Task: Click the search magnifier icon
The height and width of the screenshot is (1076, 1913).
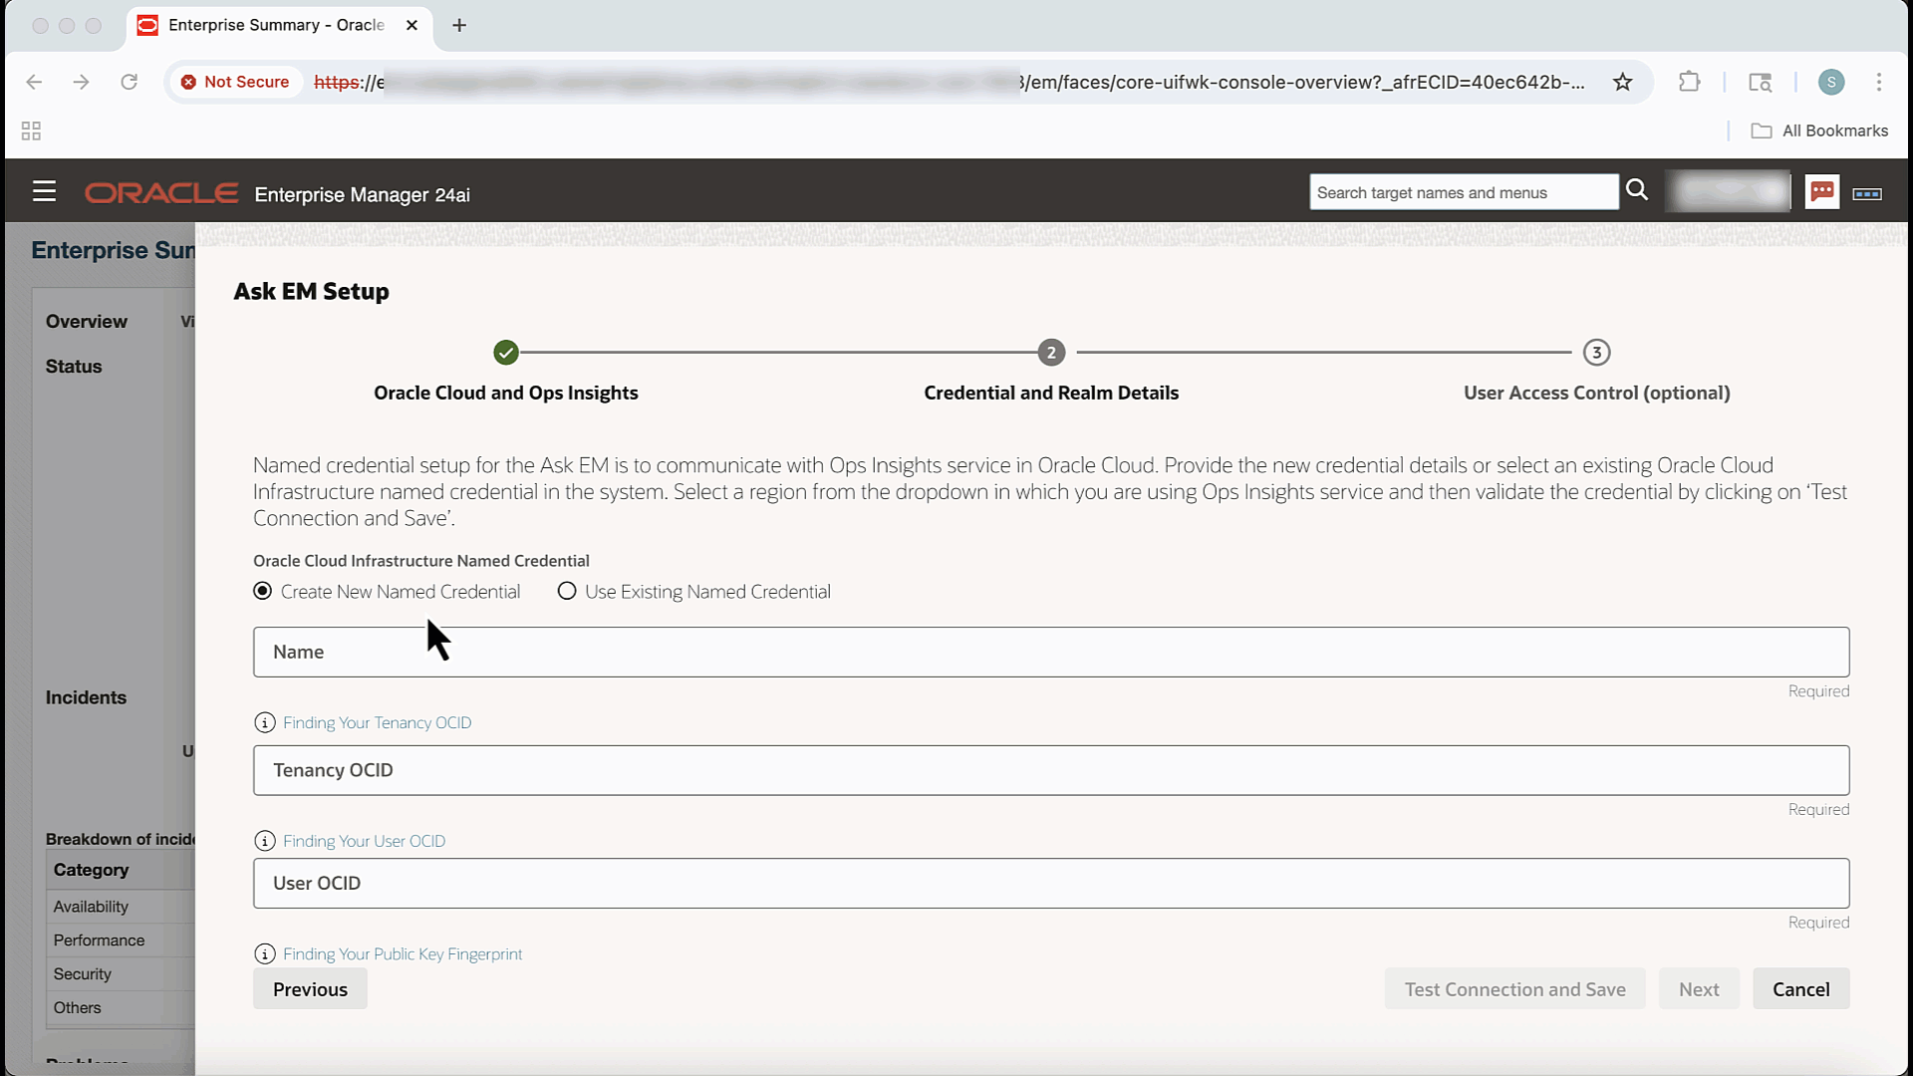Action: [1637, 190]
